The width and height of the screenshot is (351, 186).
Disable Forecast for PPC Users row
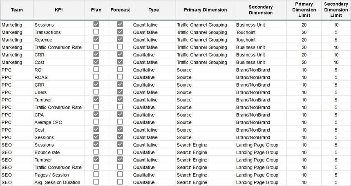(x=120, y=92)
